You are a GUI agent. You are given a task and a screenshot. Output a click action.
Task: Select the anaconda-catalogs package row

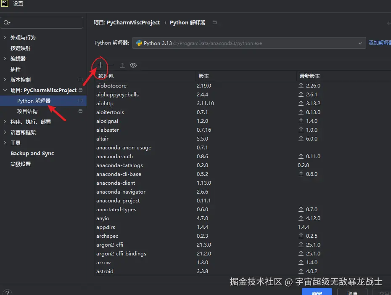243,165
